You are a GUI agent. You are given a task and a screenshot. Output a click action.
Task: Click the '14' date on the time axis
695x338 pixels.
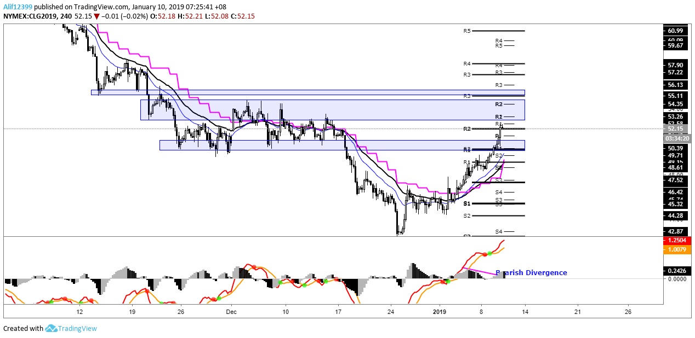coord(525,311)
